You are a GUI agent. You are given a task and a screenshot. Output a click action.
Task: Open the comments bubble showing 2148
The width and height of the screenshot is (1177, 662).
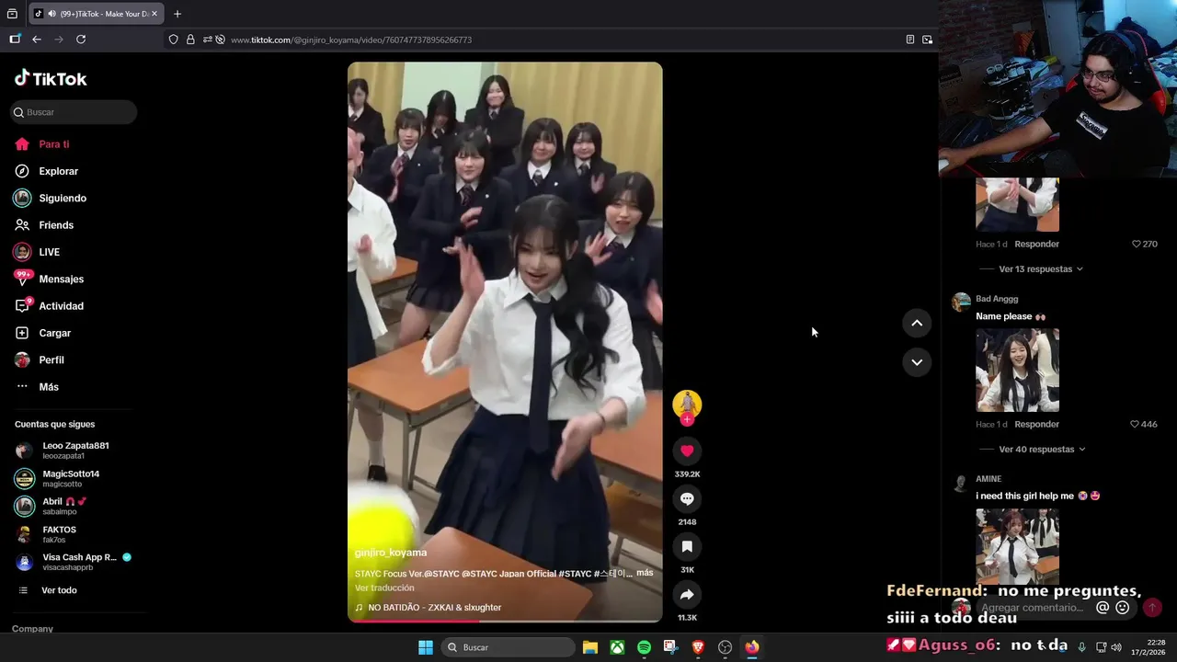point(687,498)
